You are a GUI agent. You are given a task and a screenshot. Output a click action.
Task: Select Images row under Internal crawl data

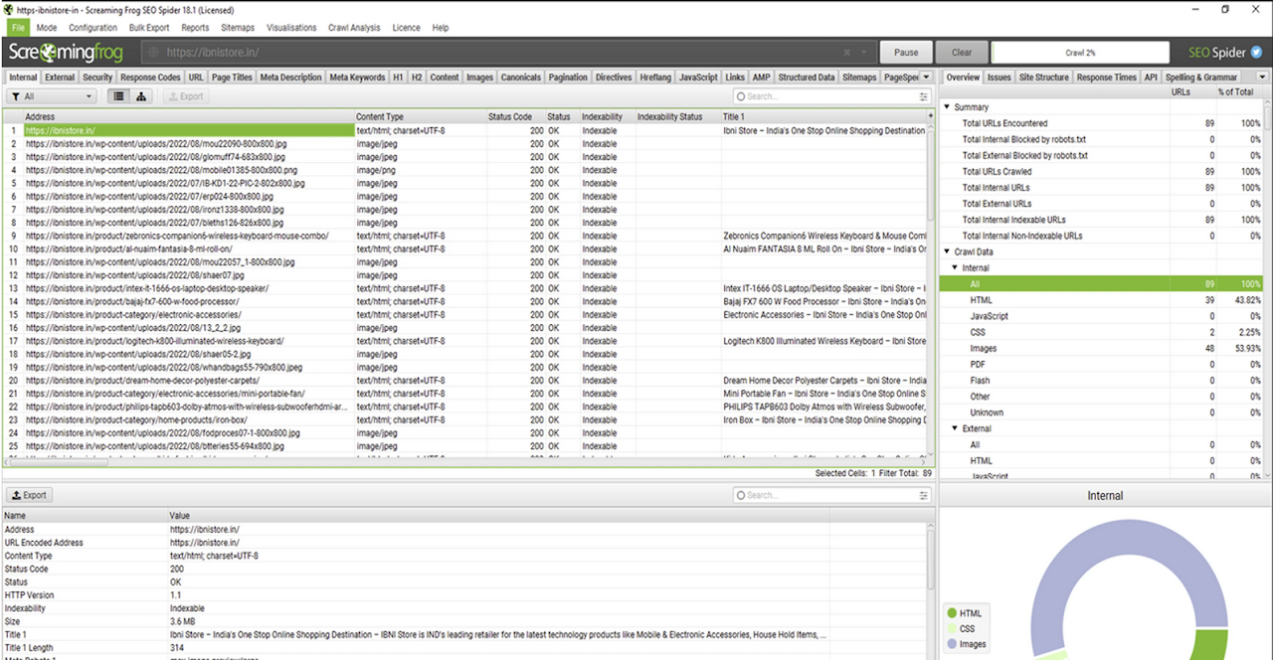click(984, 349)
